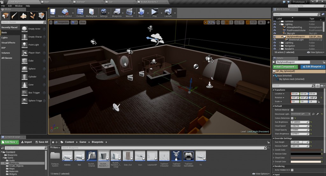Open Source Control from the toolbar
Viewport: 326px width, 176px height.
tap(65, 13)
